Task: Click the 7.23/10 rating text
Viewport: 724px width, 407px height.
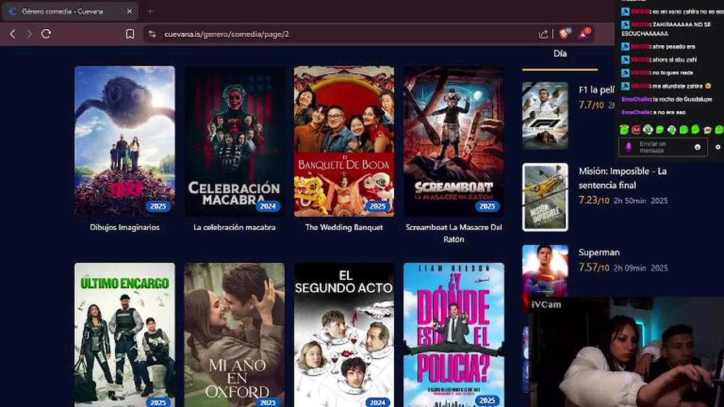Action: [594, 200]
